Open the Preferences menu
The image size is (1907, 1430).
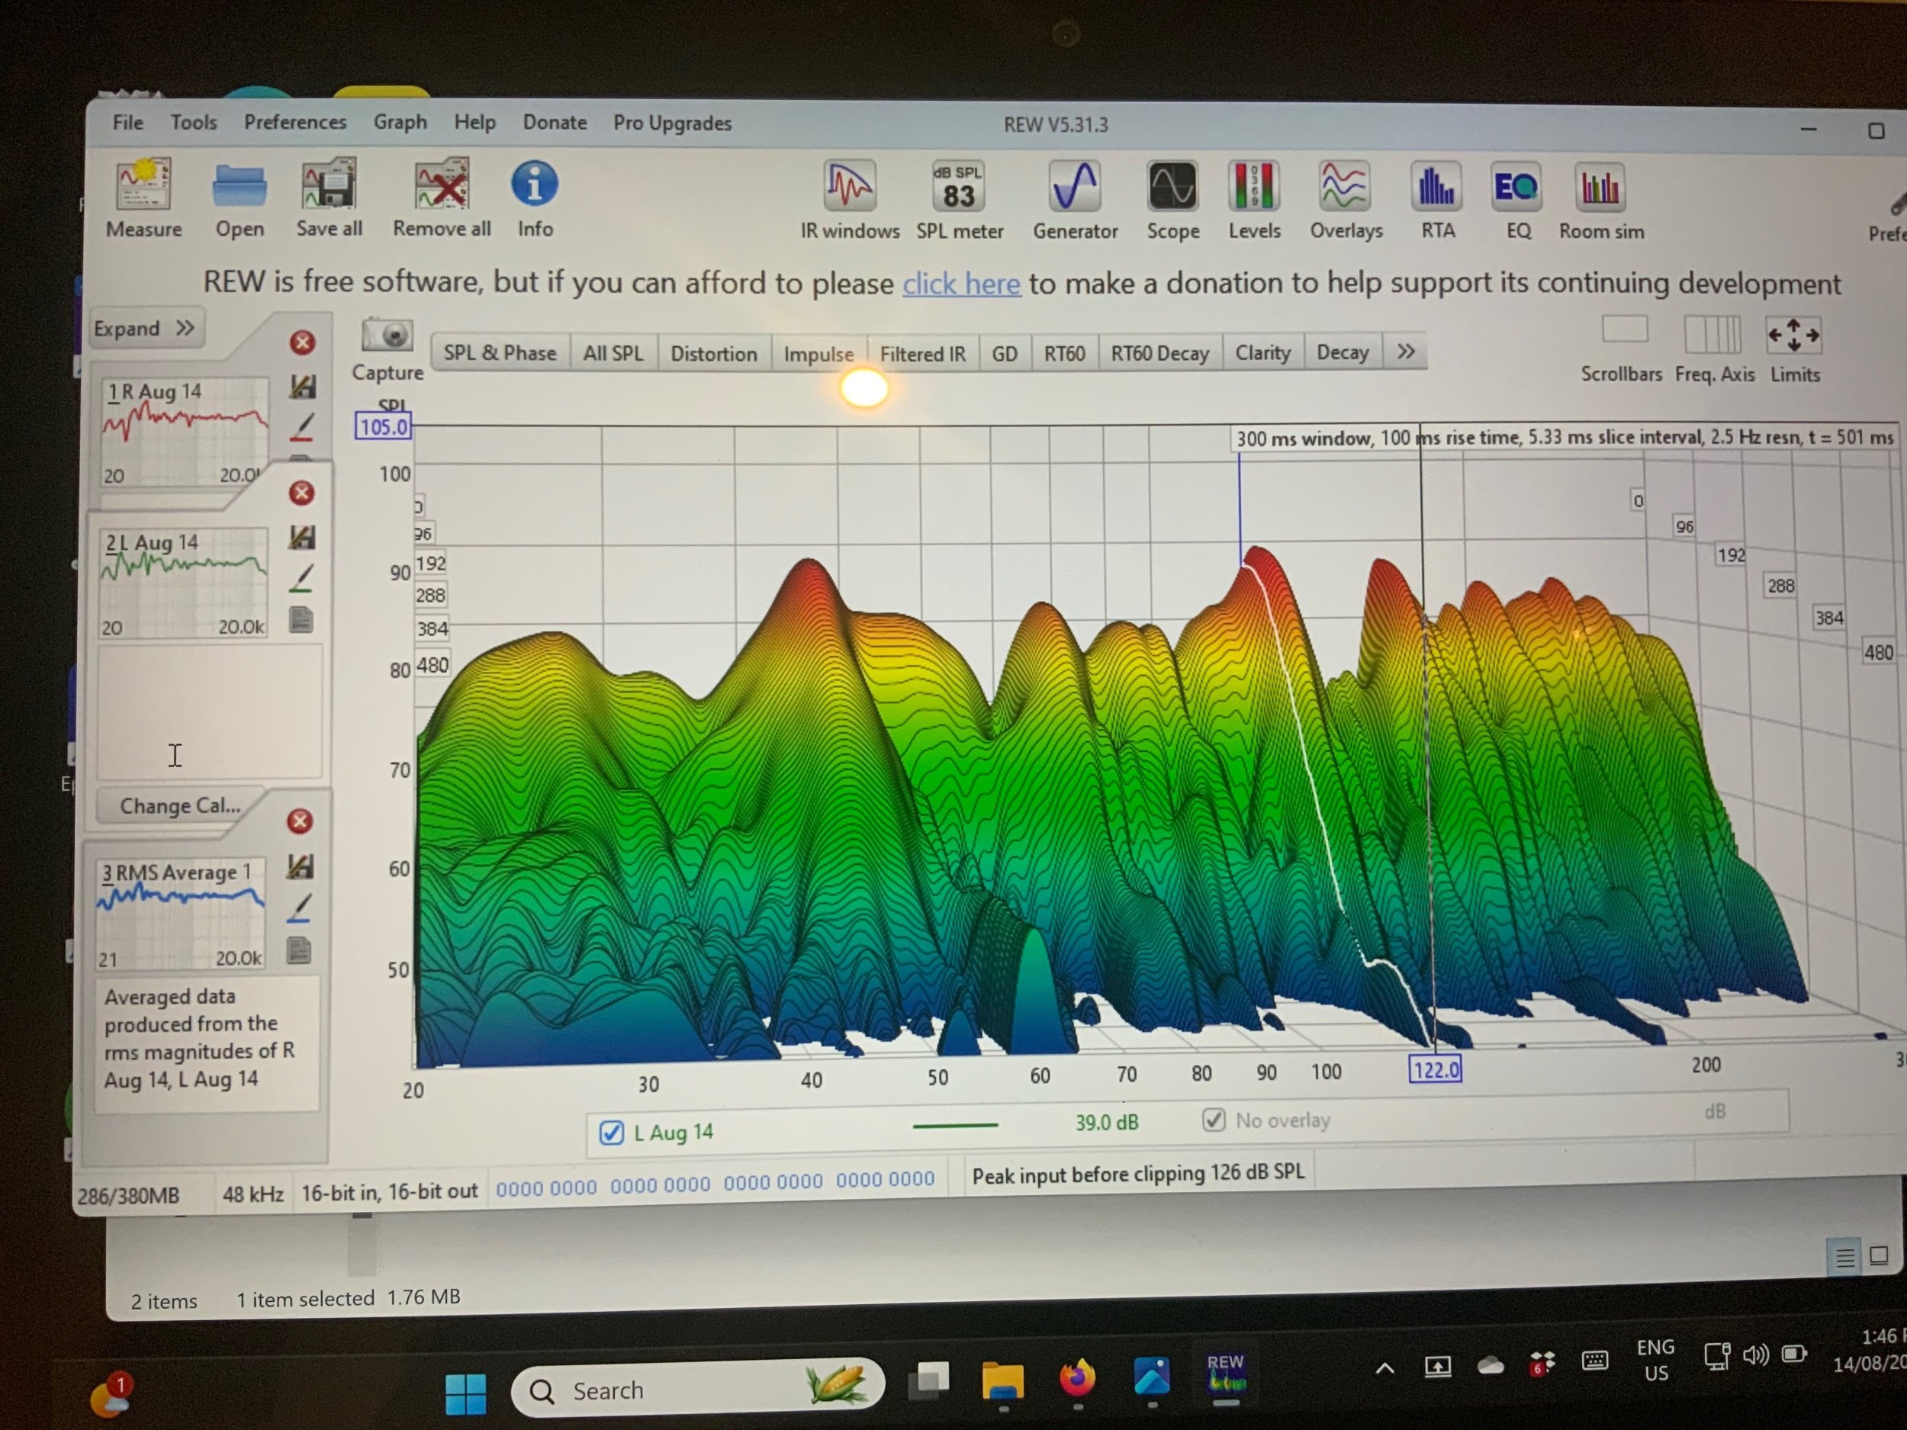295,122
